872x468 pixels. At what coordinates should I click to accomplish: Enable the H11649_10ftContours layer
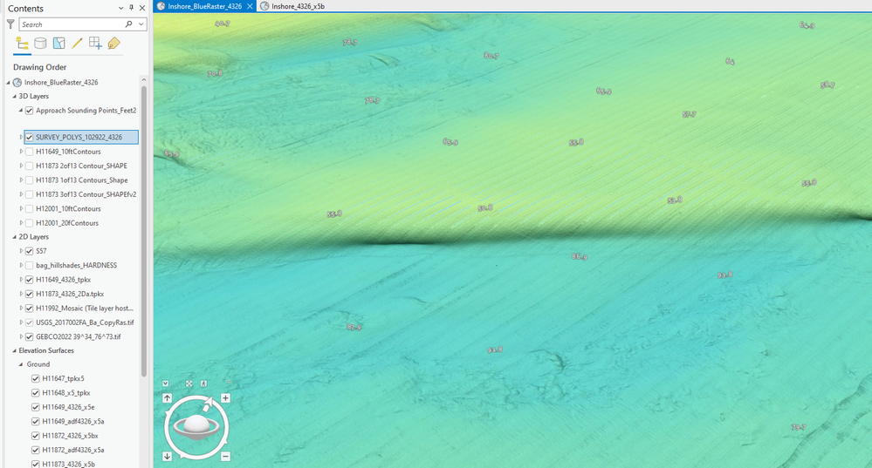click(30, 152)
